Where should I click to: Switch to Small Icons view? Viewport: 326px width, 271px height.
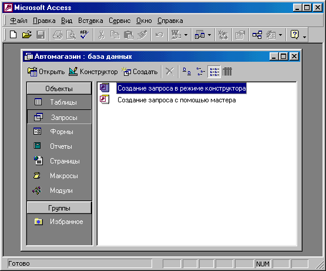200,72
